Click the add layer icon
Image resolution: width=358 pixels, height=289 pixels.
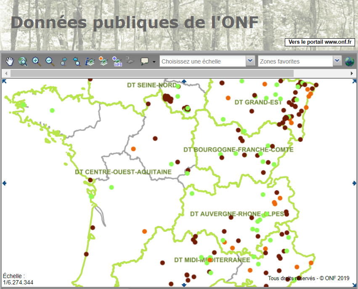click(103, 61)
